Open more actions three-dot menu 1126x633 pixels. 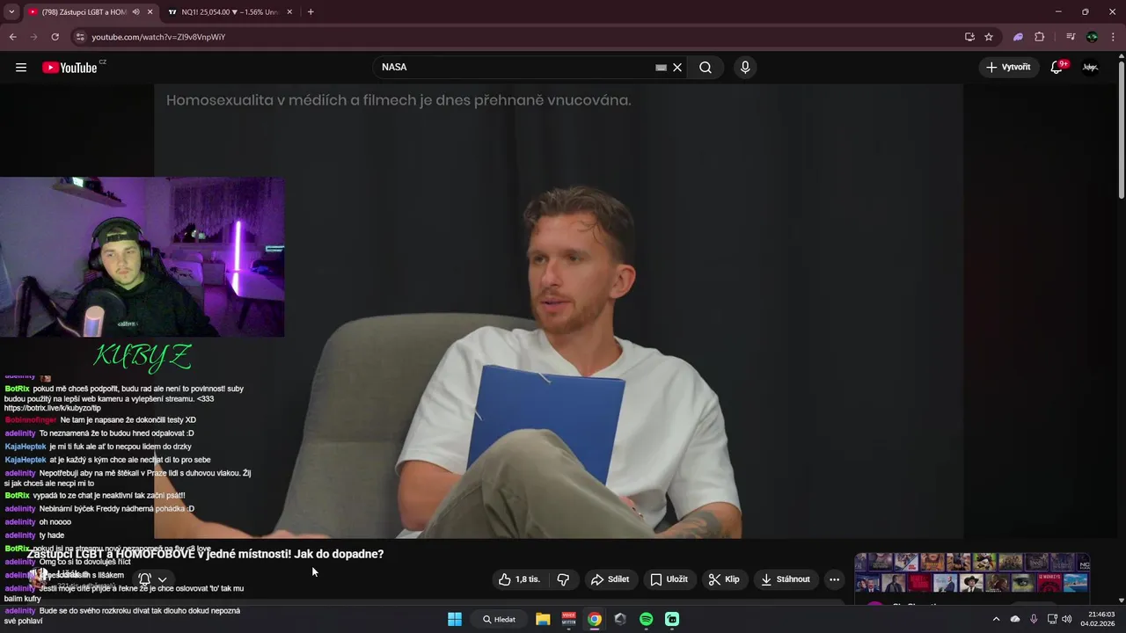[x=834, y=579]
